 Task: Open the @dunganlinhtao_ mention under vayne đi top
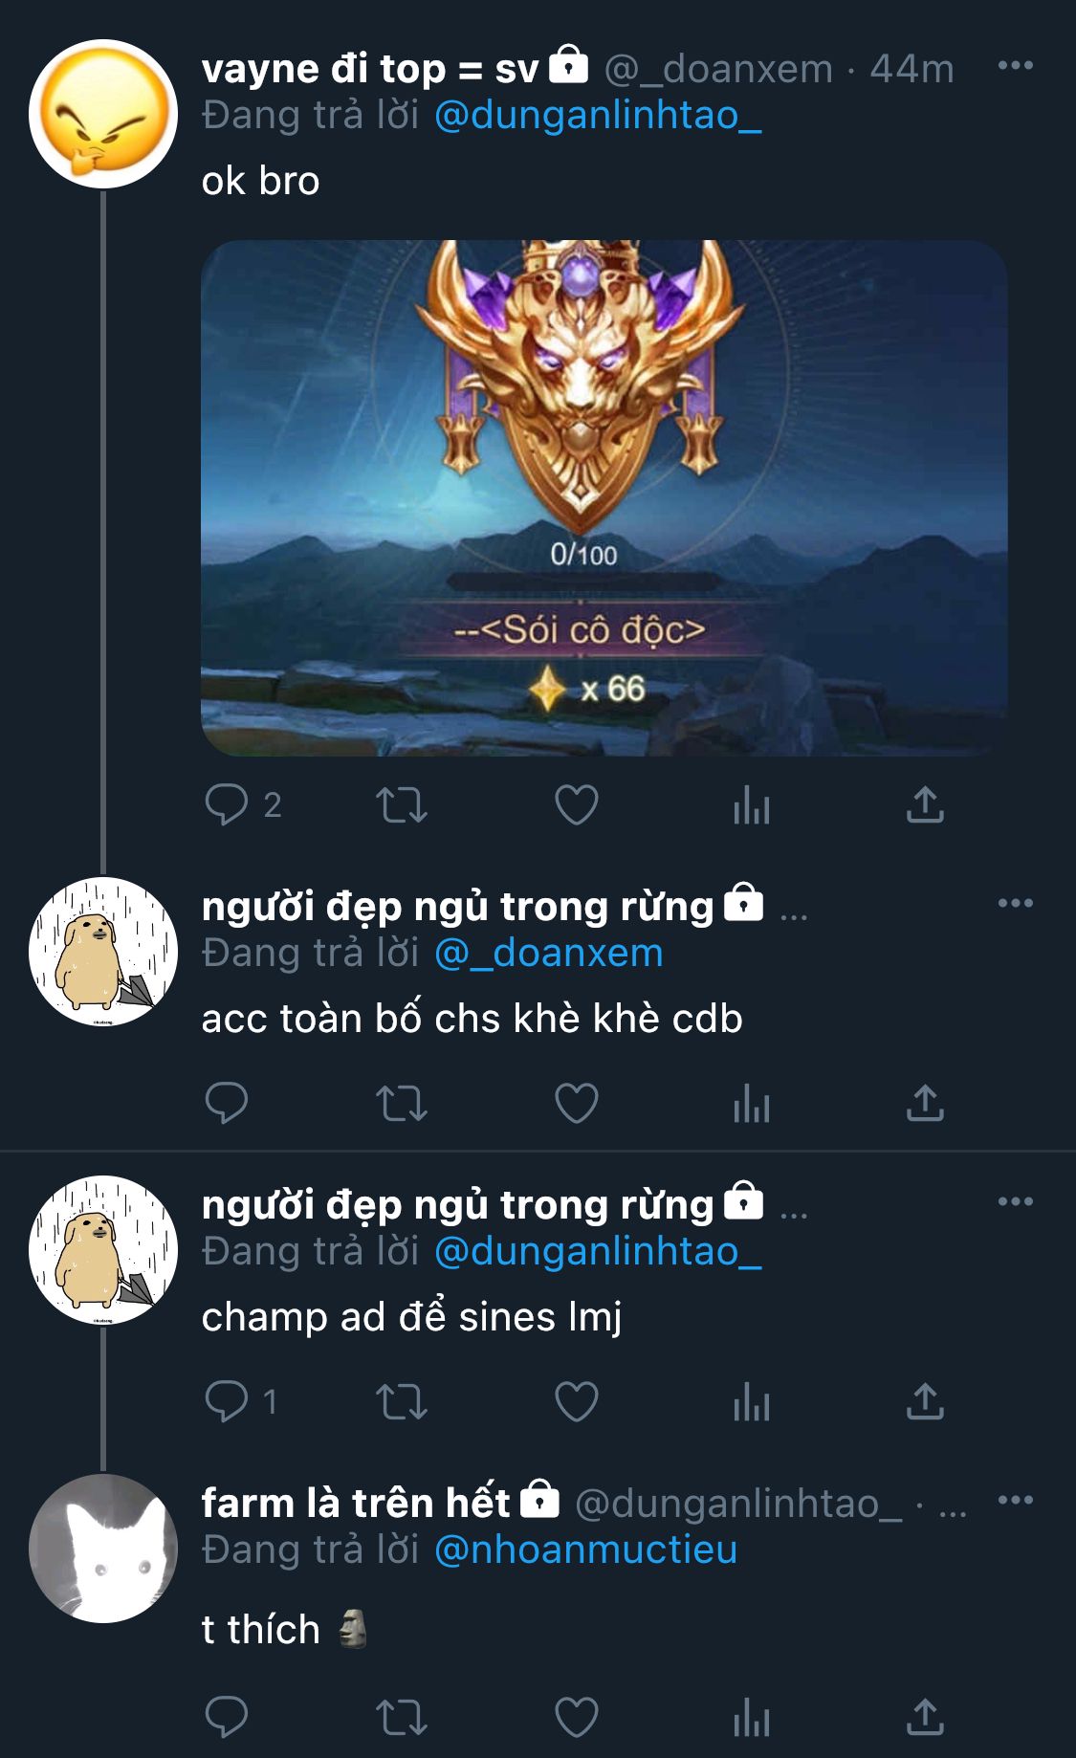coord(598,115)
